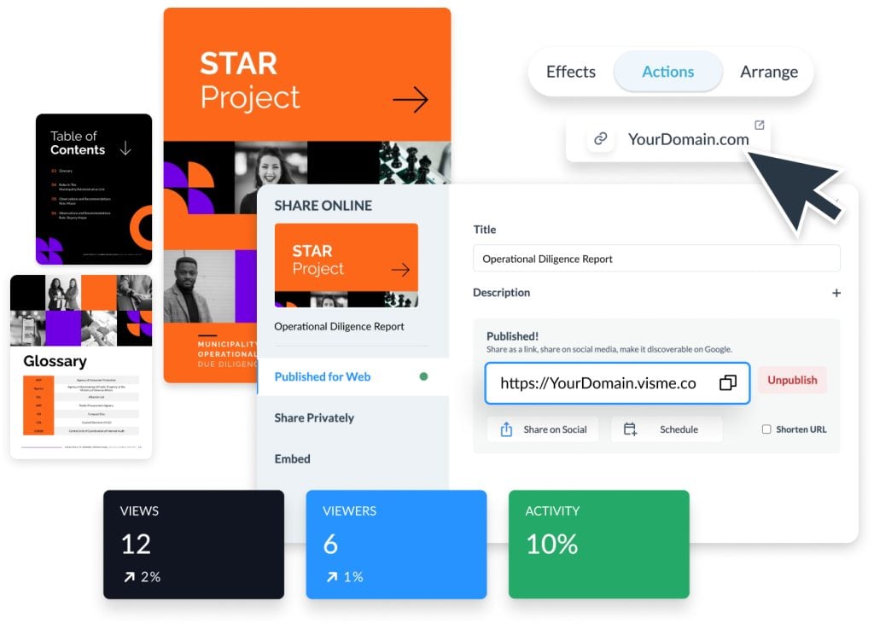Open Share Privately section
This screenshot has width=874, height=624.
[x=314, y=417]
